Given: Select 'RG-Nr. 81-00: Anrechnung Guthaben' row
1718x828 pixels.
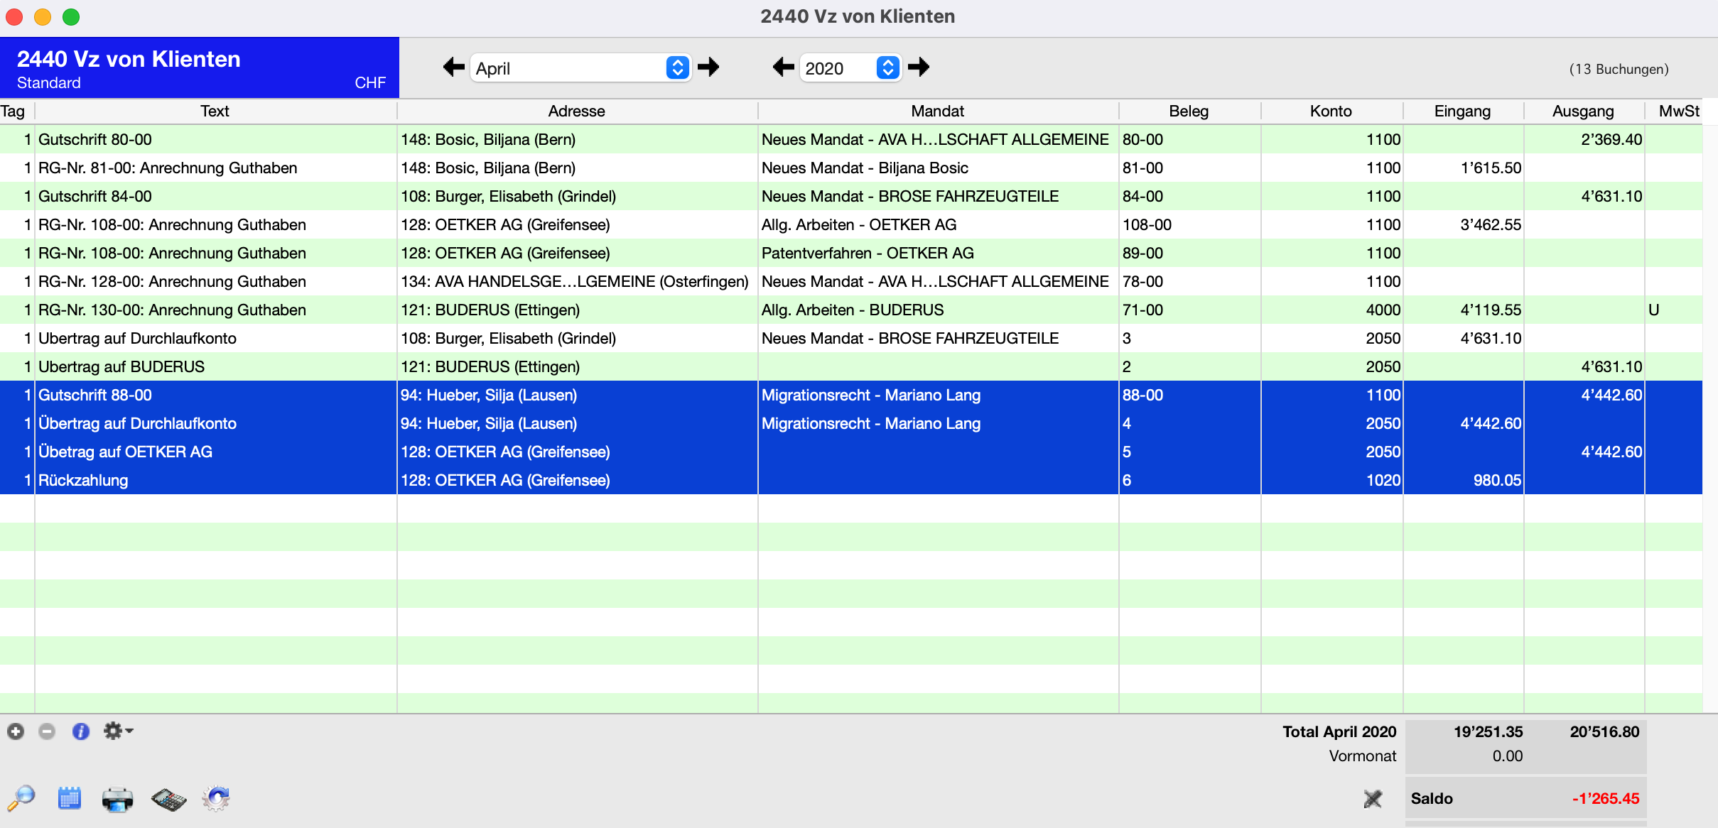Looking at the screenshot, I should point(851,168).
